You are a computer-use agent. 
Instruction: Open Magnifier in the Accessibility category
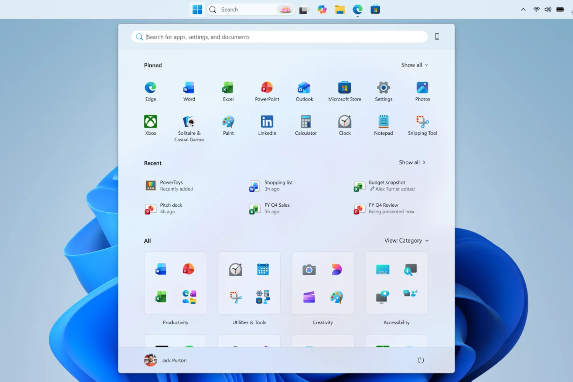coord(410,270)
